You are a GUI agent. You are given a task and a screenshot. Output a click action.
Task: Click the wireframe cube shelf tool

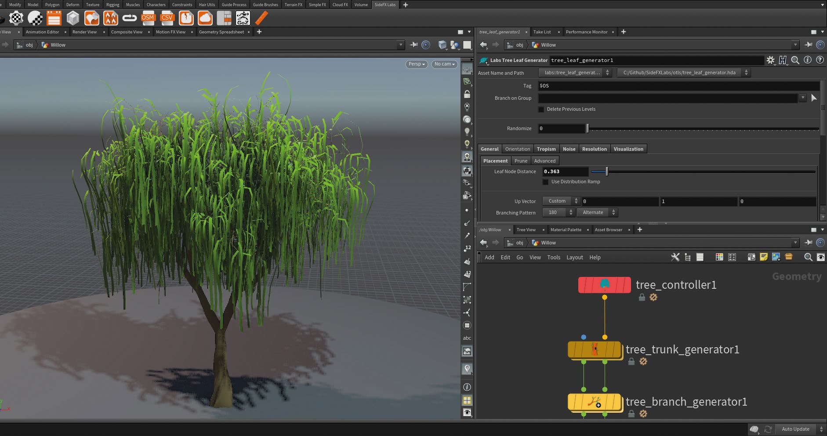pos(73,18)
